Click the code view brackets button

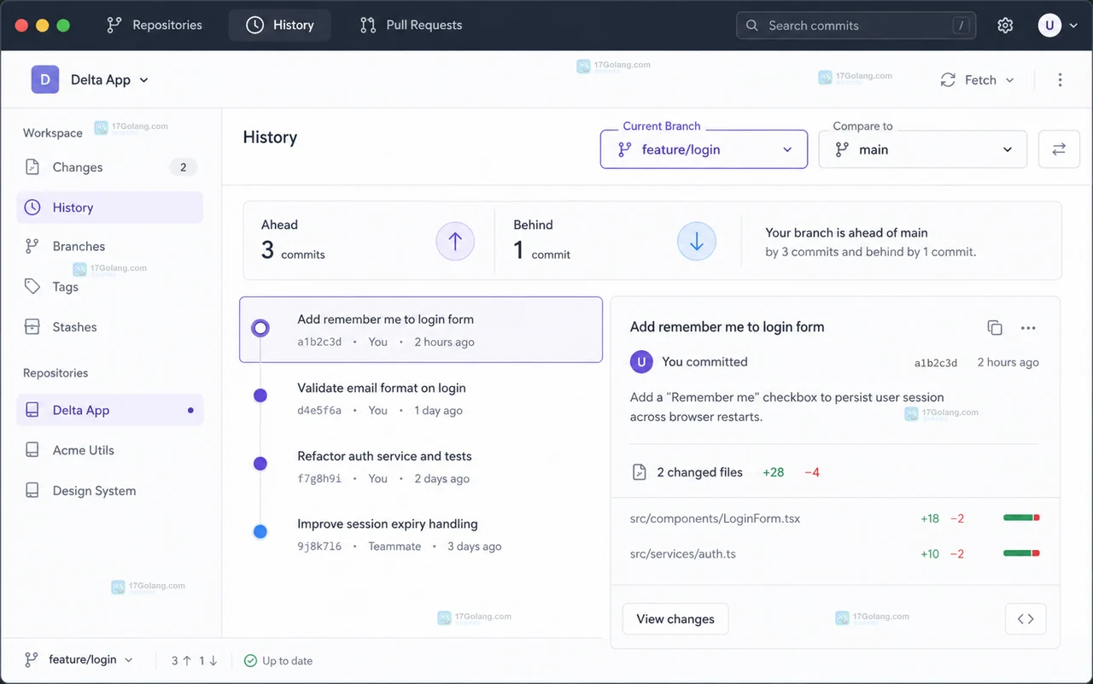[1026, 619]
